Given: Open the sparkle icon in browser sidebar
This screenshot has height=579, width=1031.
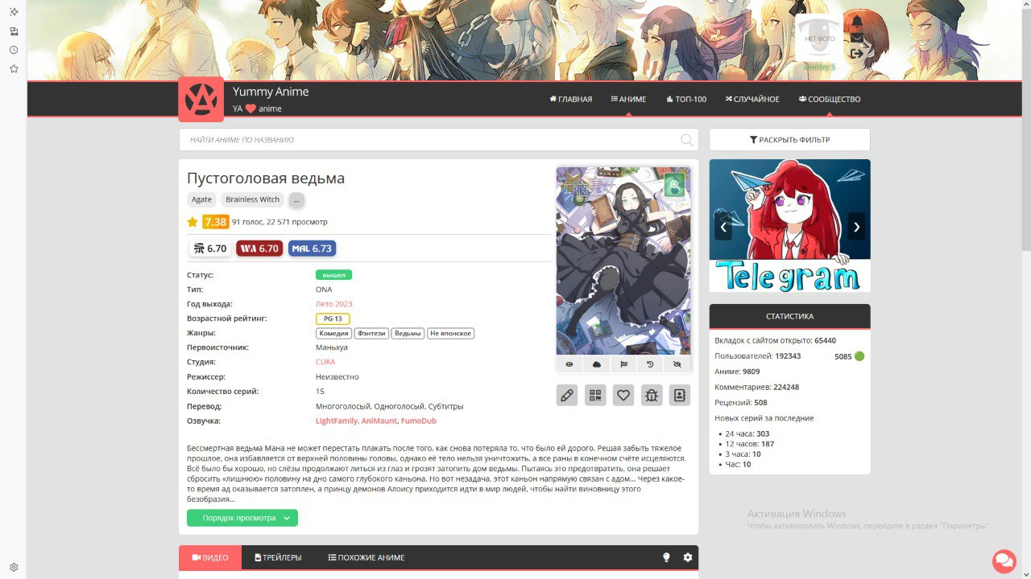Looking at the screenshot, I should click(14, 11).
